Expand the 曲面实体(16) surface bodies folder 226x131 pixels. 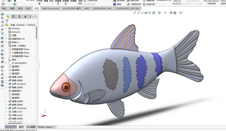coord(7,39)
